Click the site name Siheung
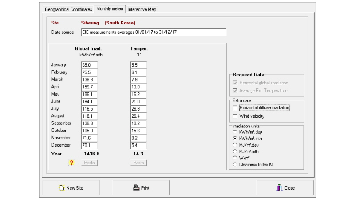The width and height of the screenshot is (355, 199). pos(90,23)
